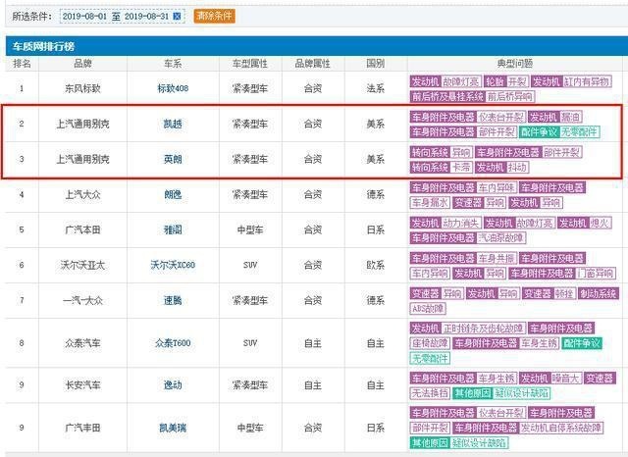Click the 噪音大 tag in the 逸动 row
Screen dimensions: 628x457
[565, 379]
